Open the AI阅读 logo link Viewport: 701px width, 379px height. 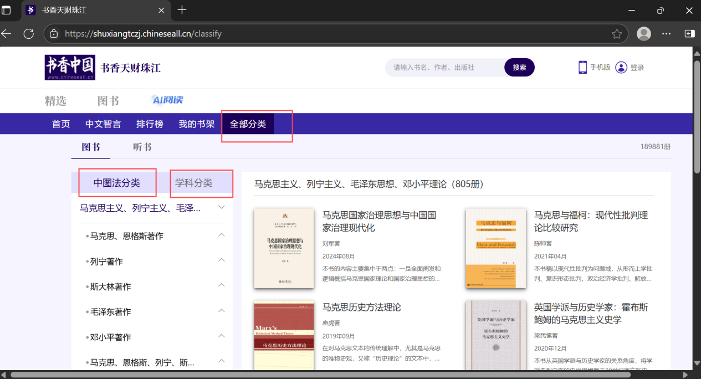click(167, 100)
